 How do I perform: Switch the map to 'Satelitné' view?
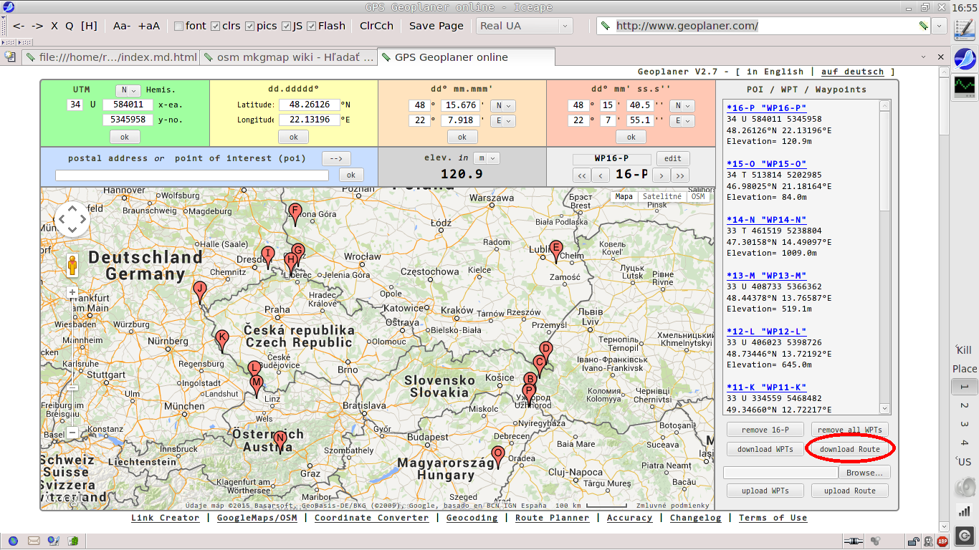point(662,196)
